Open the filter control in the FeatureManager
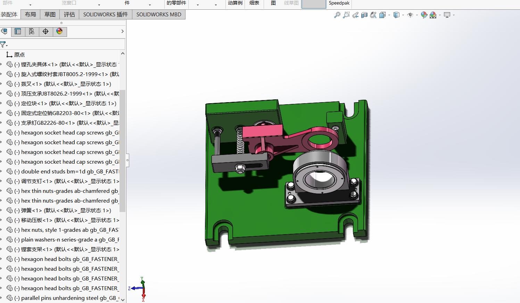This screenshot has height=303, width=520. (x=3, y=44)
